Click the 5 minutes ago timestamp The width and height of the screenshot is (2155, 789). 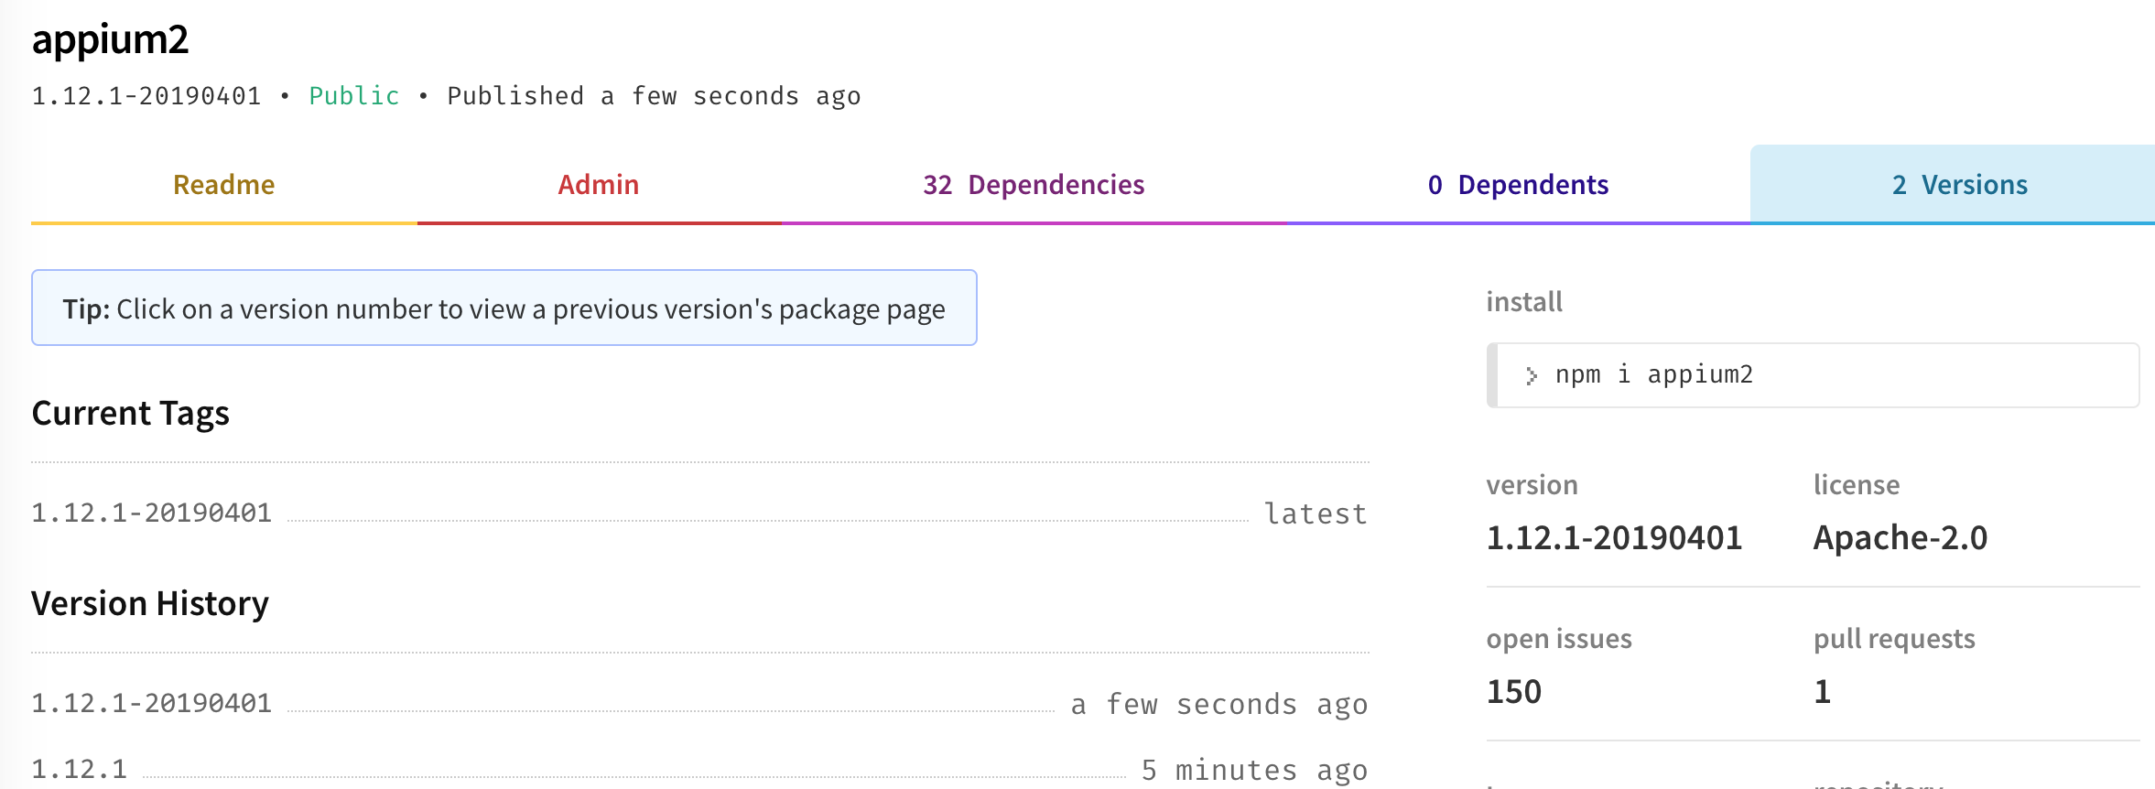pos(1254,770)
